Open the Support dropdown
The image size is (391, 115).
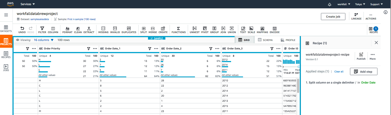377,4
